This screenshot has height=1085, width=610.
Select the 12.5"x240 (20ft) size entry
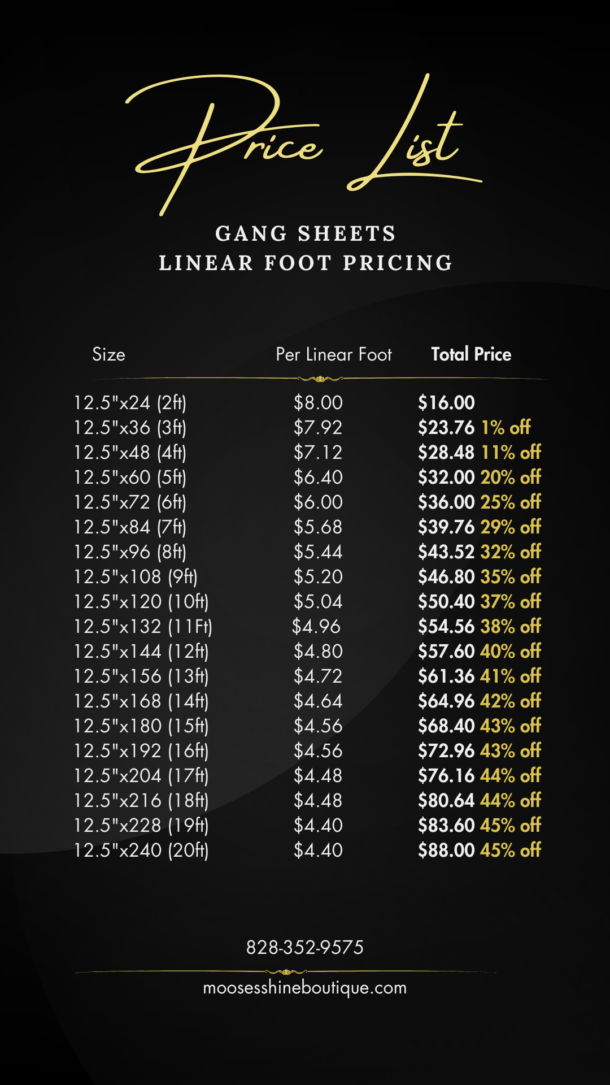(141, 850)
